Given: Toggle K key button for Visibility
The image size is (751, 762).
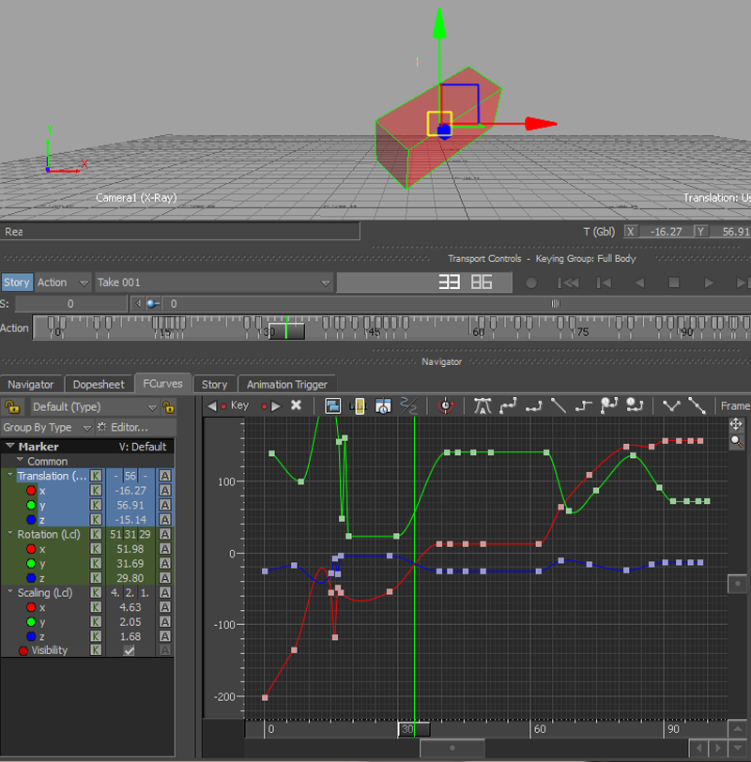Looking at the screenshot, I should [x=97, y=650].
